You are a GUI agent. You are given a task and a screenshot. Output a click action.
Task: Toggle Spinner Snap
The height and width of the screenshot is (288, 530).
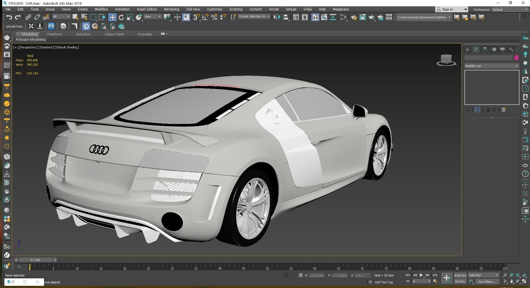(x=223, y=17)
